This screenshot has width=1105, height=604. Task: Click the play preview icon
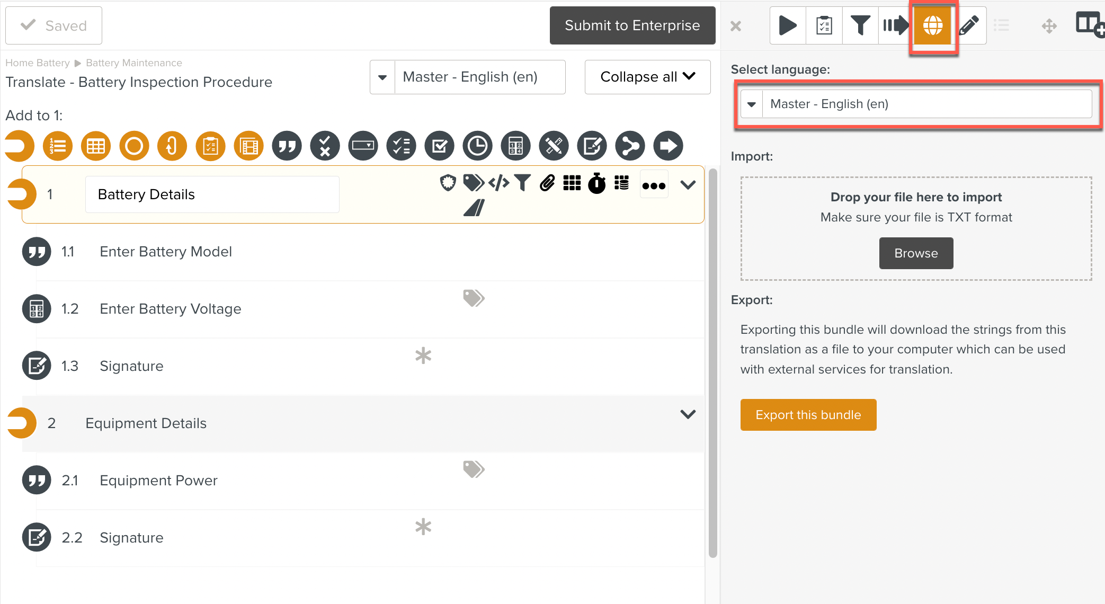coord(788,25)
